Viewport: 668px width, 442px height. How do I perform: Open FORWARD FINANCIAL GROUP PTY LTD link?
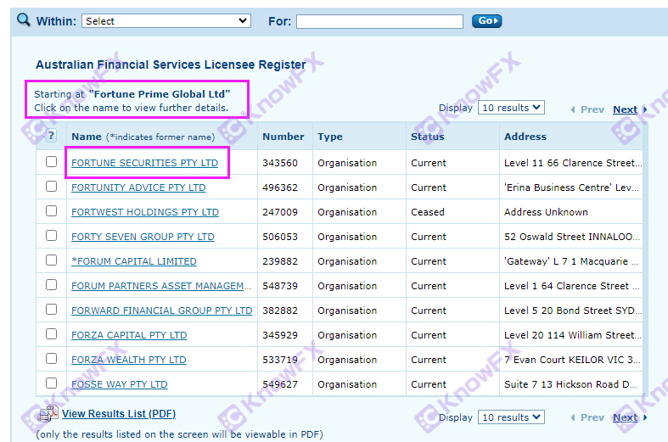point(162,311)
